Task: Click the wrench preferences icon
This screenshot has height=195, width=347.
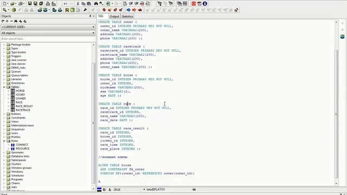Action: [x=85, y=10]
